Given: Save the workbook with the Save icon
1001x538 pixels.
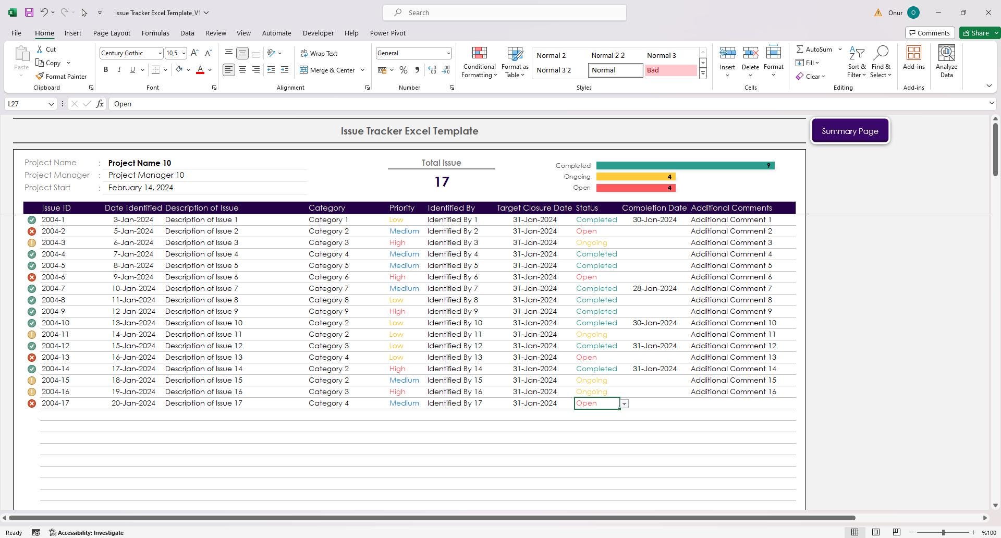Looking at the screenshot, I should pyautogui.click(x=29, y=13).
